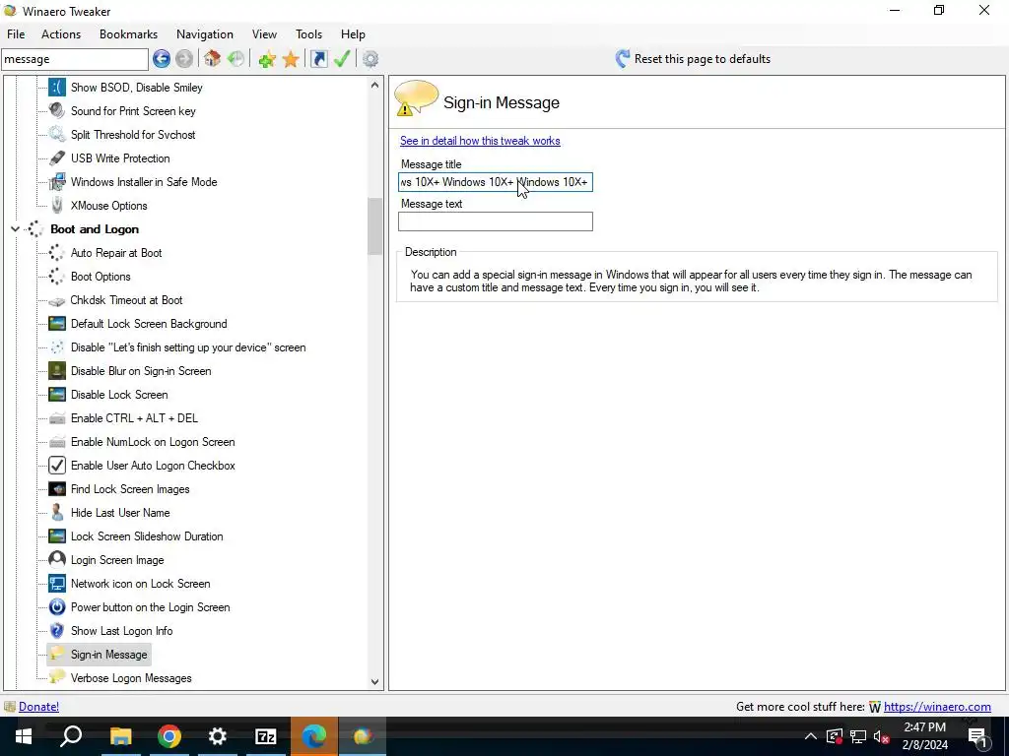
Task: Open the Navigation menu
Action: click(x=205, y=34)
